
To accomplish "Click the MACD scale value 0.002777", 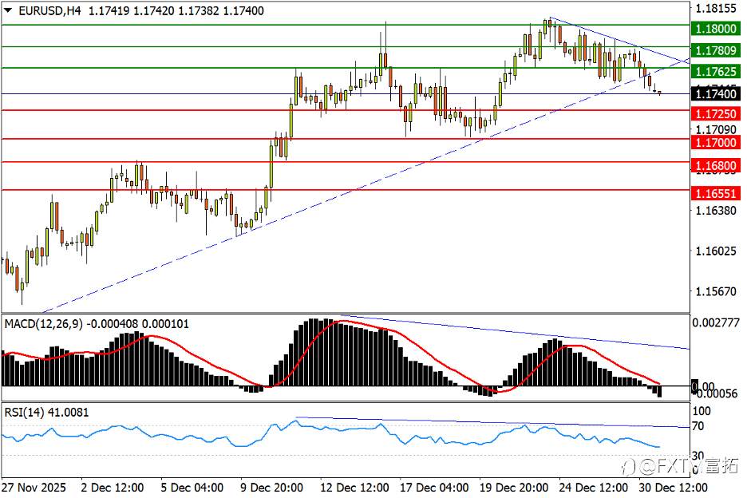I will tap(716, 322).
